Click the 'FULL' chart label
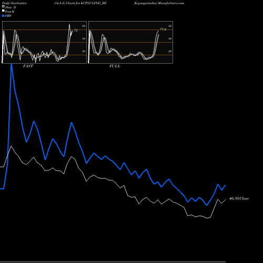This screenshot has height=263, width=263. pos(115,66)
